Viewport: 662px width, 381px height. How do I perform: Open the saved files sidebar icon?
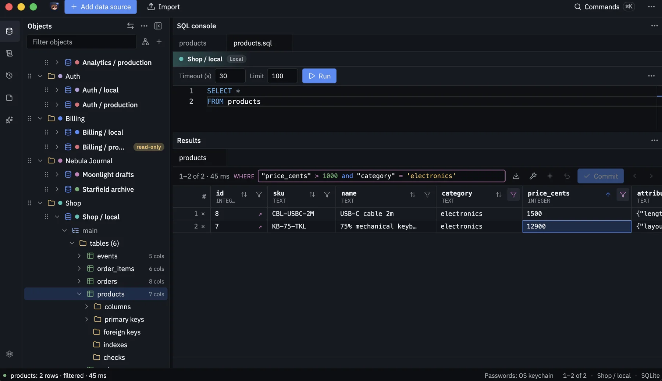[10, 97]
